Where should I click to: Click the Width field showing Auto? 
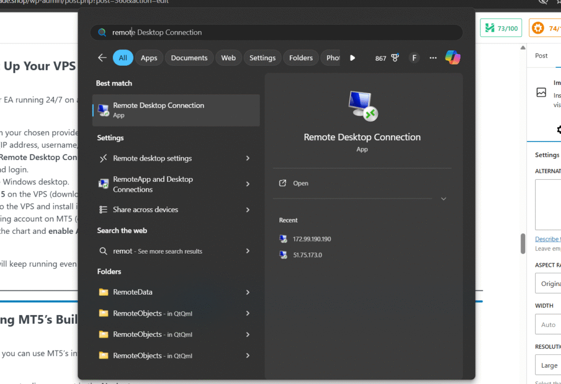point(548,324)
